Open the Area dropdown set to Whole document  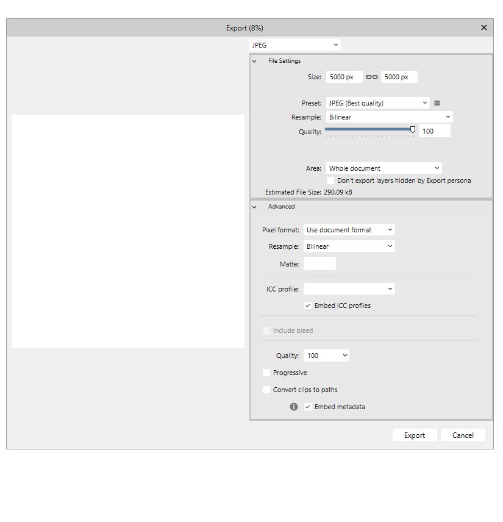pos(384,168)
